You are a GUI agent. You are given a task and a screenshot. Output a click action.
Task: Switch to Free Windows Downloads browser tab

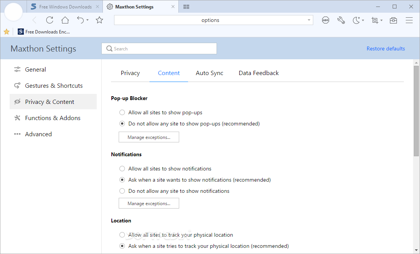point(65,7)
